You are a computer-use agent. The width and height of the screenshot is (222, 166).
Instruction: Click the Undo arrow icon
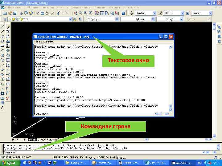pos(59,13)
